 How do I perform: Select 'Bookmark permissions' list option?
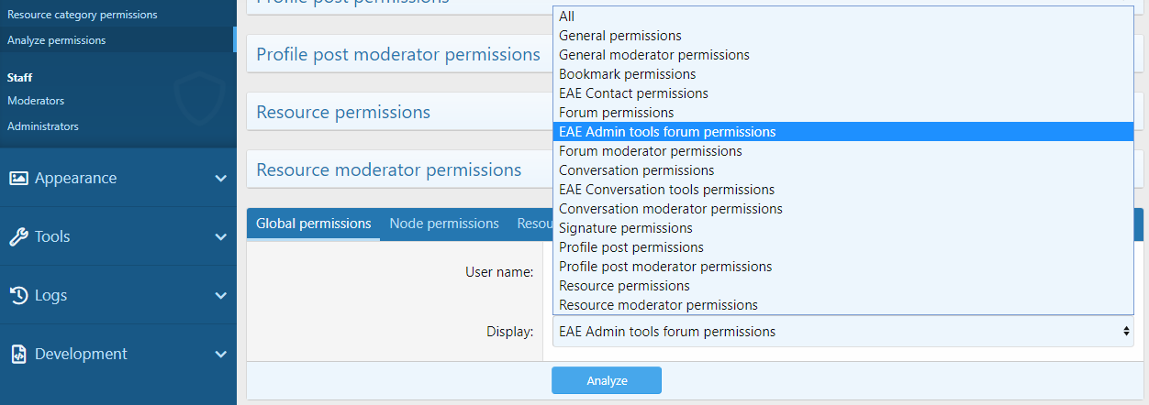[x=627, y=74]
